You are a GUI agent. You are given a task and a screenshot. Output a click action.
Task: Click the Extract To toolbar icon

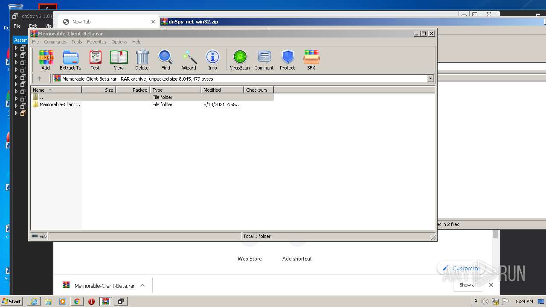point(70,60)
